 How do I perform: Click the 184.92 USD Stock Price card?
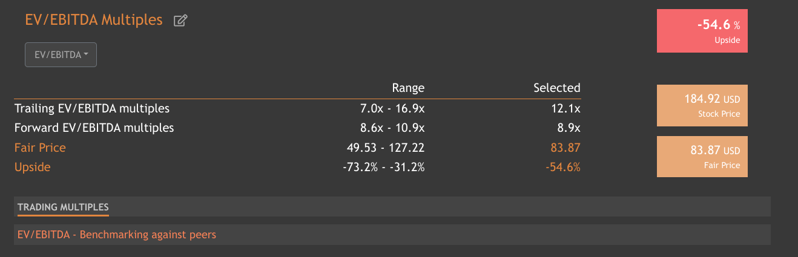[x=702, y=105]
